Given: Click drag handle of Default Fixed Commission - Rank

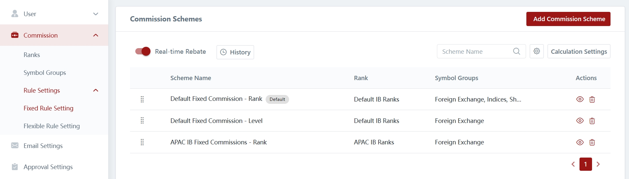Looking at the screenshot, I should (142, 99).
